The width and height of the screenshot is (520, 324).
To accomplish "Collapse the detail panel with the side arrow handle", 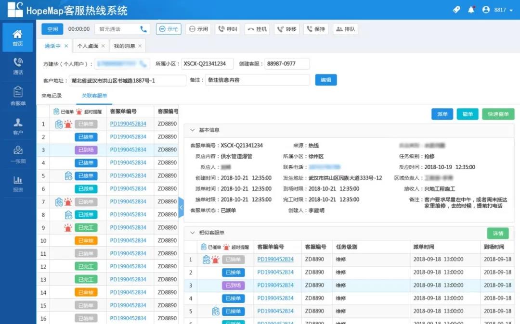I will [x=181, y=208].
